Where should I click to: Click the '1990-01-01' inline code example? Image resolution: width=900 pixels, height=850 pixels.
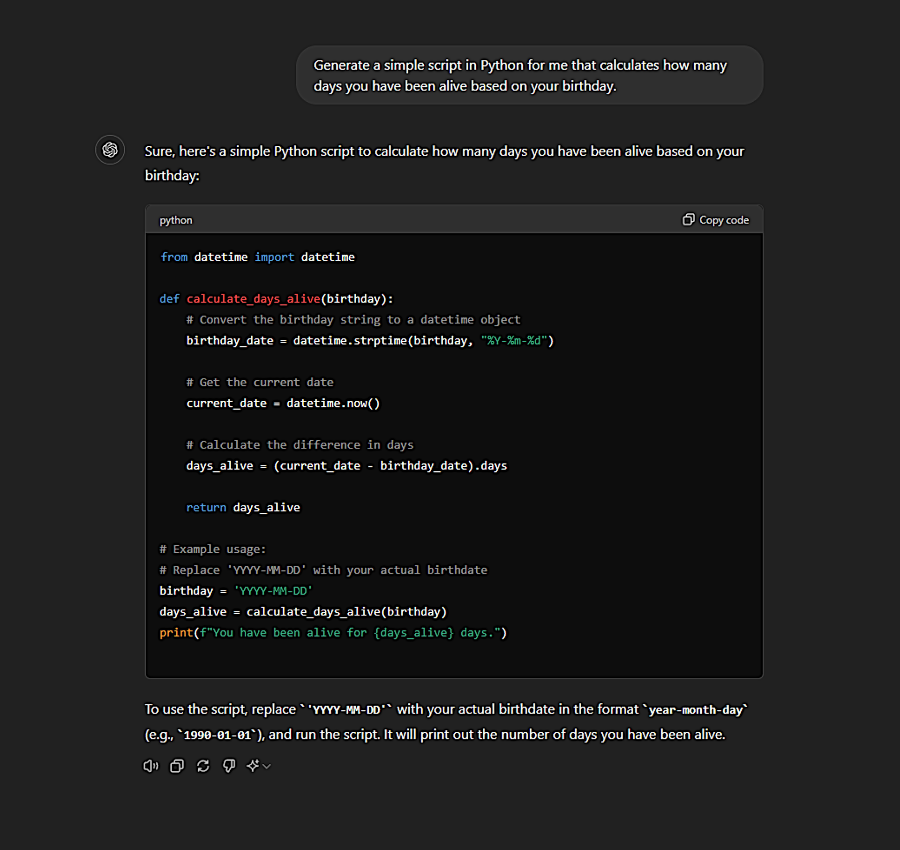pos(217,735)
